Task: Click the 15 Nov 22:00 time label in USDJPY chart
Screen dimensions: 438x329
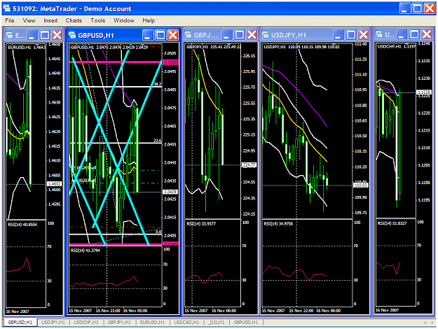Action: tap(301, 310)
